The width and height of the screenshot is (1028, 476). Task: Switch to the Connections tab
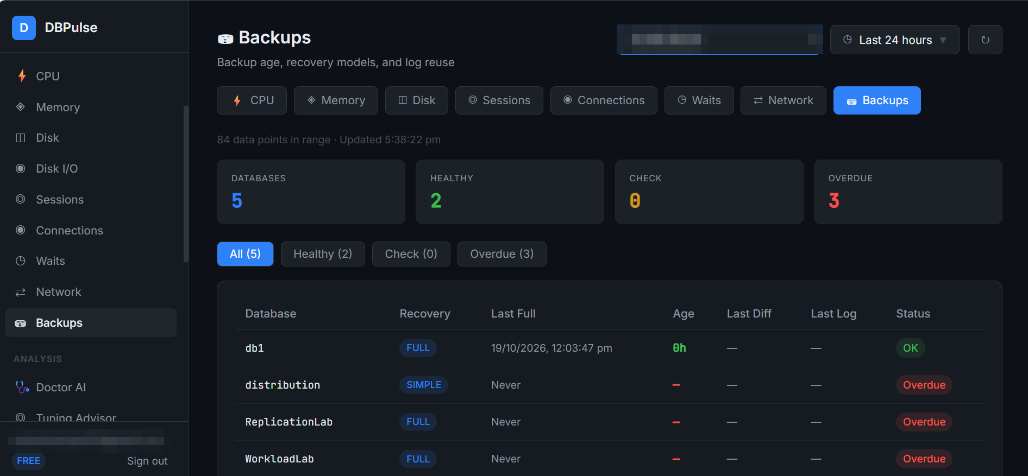pos(604,100)
